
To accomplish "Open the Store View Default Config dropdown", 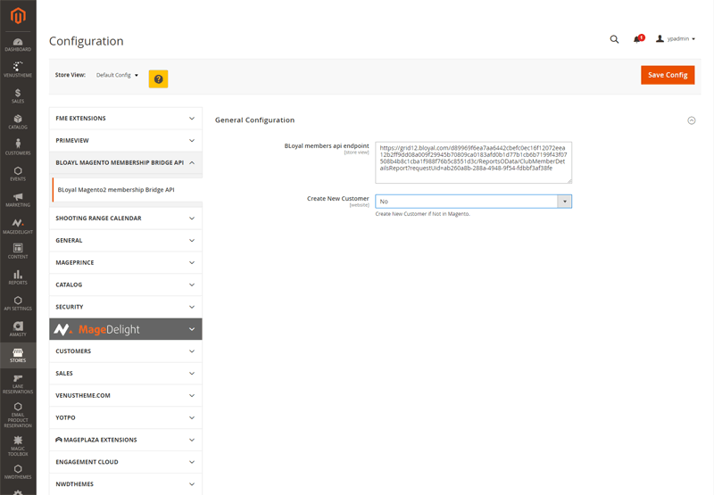I will tap(118, 76).
